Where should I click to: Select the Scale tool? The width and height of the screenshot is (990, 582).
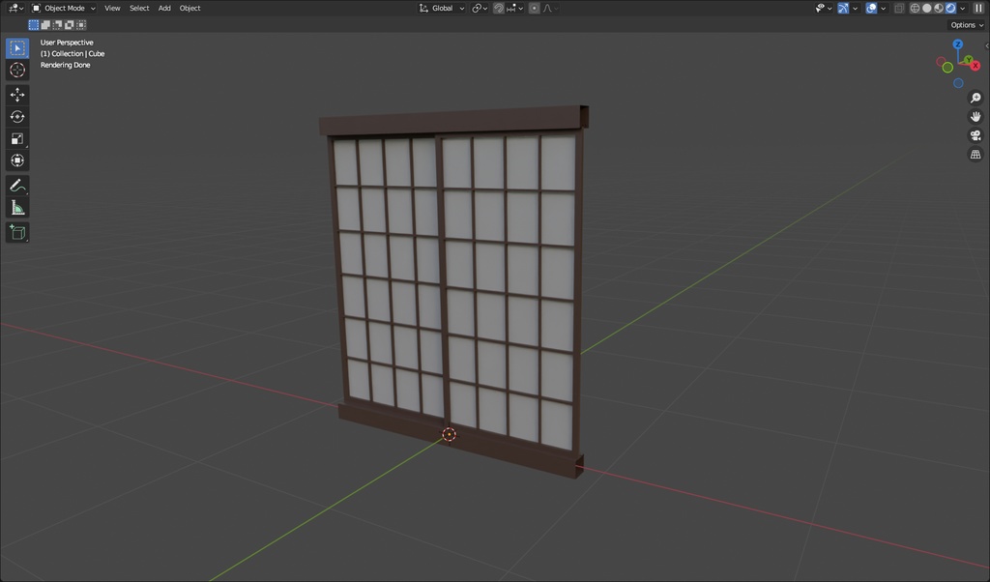[x=17, y=139]
